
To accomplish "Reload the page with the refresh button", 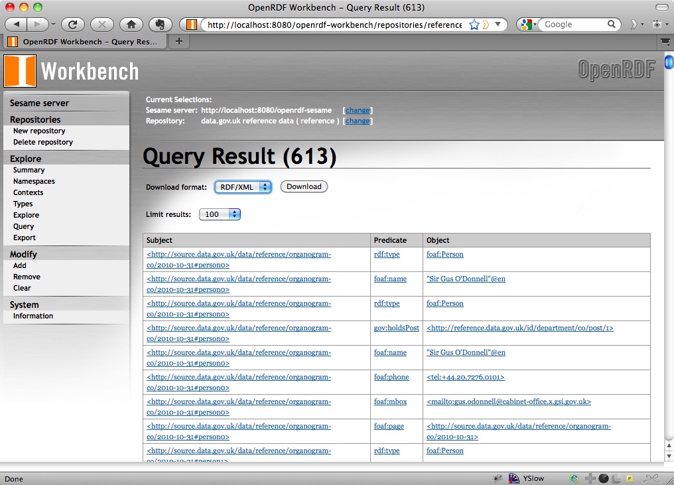I will tap(73, 25).
